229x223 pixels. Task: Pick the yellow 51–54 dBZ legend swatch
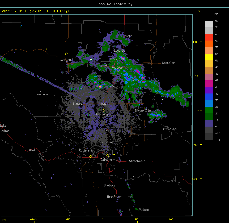(209, 57)
